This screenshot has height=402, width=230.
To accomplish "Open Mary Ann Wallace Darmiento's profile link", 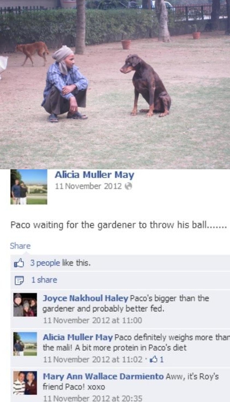I will pos(103,377).
